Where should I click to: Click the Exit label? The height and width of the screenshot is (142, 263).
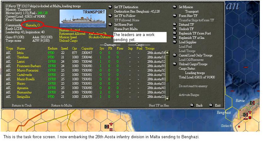click(x=218, y=105)
